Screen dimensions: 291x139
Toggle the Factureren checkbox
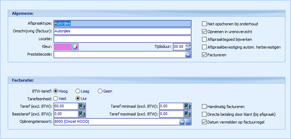click(x=204, y=55)
